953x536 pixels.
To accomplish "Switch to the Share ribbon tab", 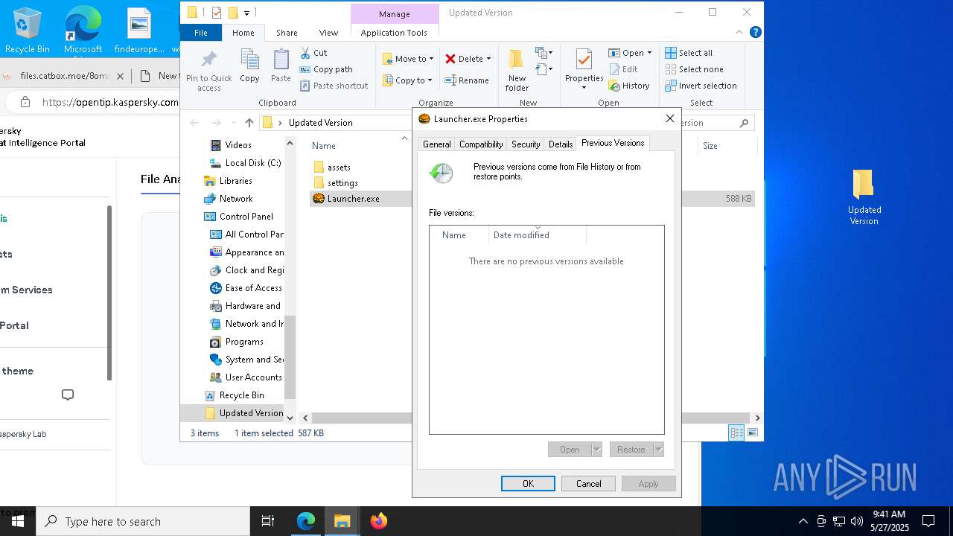I will [x=287, y=33].
